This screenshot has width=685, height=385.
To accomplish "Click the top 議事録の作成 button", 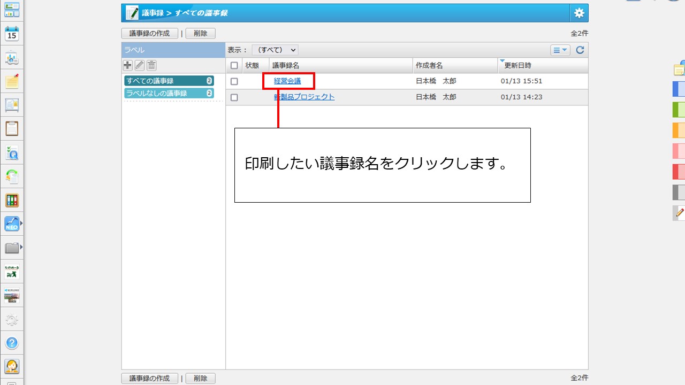I will click(149, 33).
